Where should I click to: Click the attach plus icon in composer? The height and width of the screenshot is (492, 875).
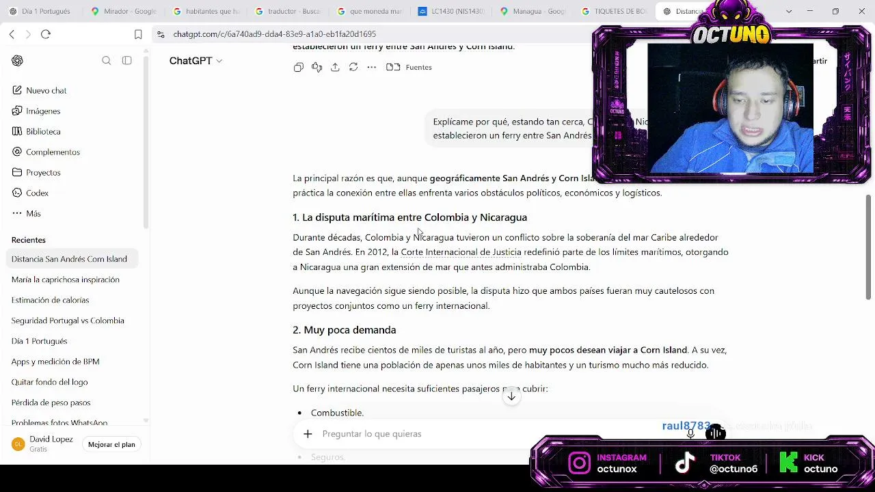pyautogui.click(x=308, y=434)
